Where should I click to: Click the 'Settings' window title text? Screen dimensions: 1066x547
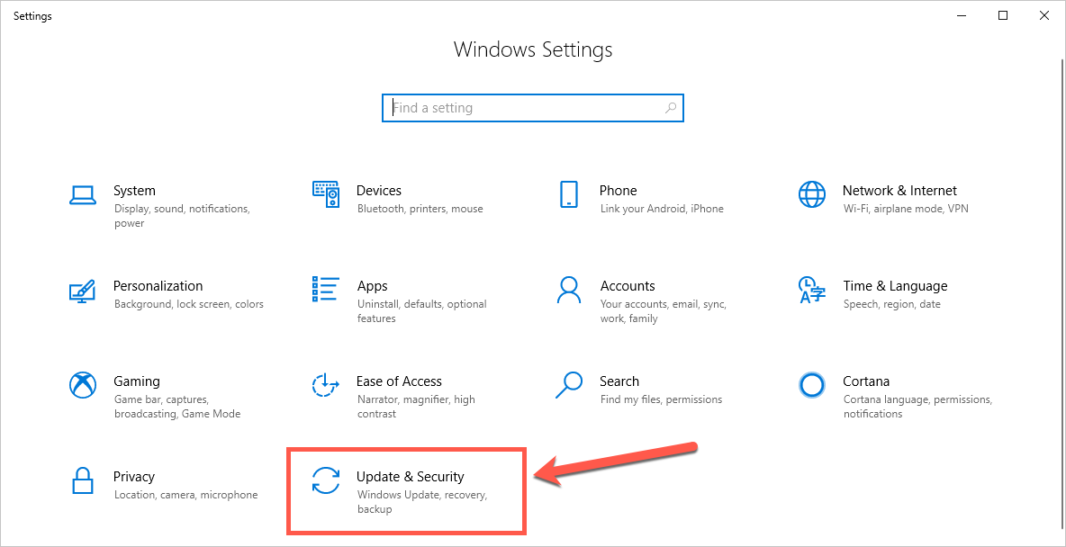32,16
